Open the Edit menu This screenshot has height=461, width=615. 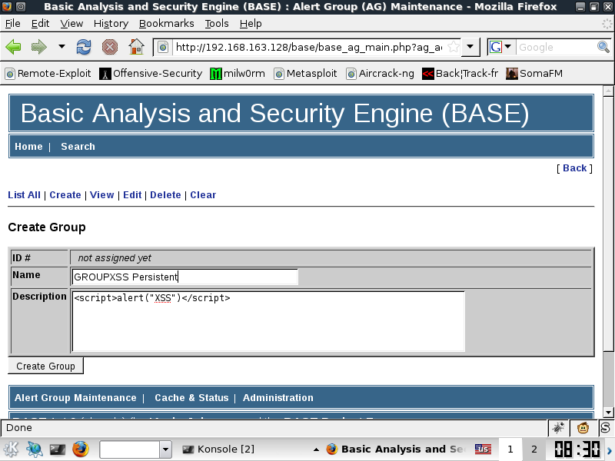41,24
